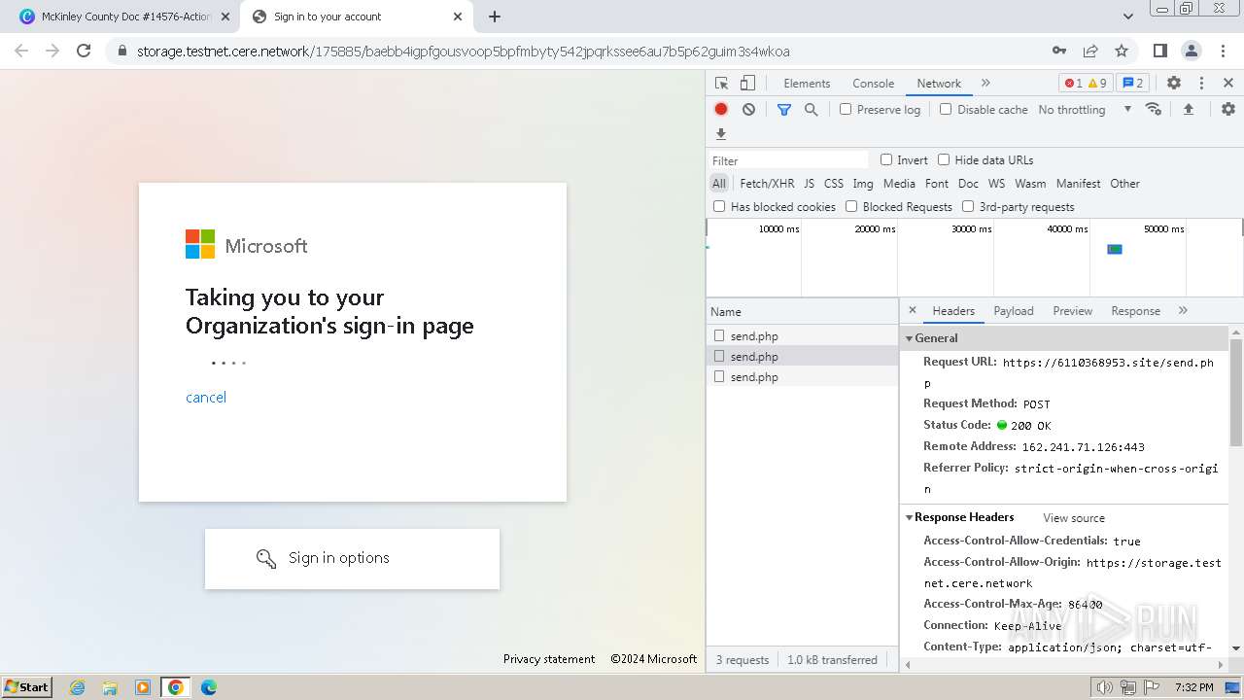Enable the Disable cache checkbox
The width and height of the screenshot is (1244, 700).
[946, 109]
